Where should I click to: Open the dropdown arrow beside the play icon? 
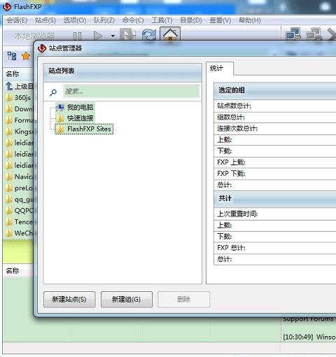pos(113,36)
